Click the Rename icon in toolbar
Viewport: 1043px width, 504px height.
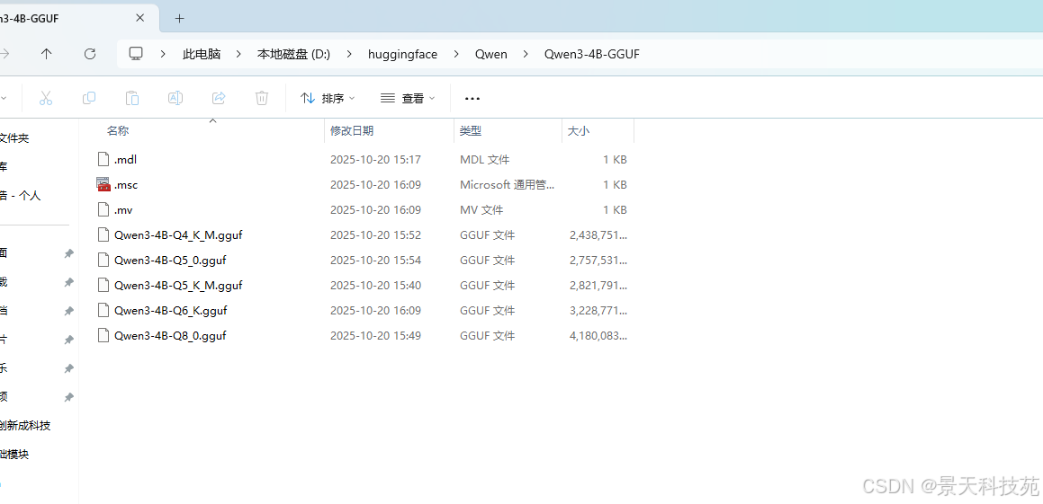pyautogui.click(x=175, y=98)
